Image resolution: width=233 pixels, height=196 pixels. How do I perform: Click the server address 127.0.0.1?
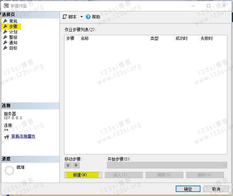coord(13,118)
